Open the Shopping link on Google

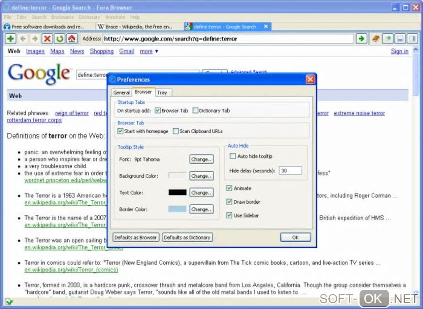point(102,51)
